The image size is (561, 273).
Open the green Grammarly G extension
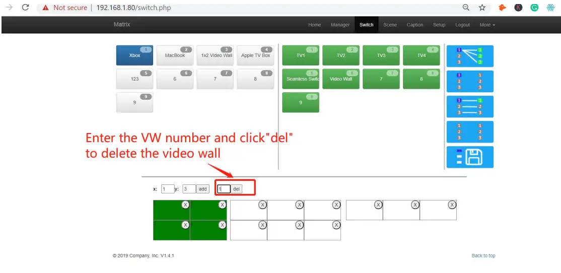point(534,8)
